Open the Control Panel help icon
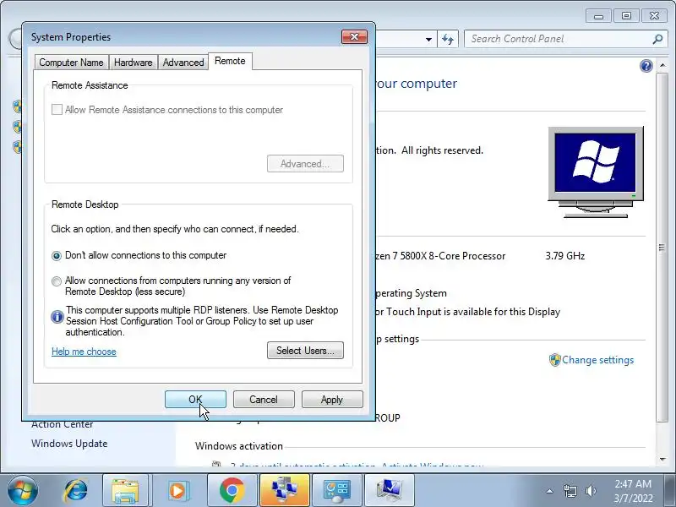Viewport: 676px width, 507px height. click(646, 66)
